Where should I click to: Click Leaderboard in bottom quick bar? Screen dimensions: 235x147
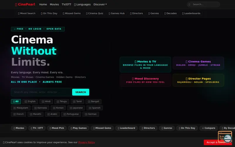[127, 128]
